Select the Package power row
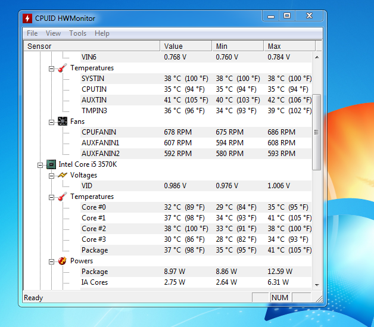The image size is (374, 327). [x=196, y=272]
